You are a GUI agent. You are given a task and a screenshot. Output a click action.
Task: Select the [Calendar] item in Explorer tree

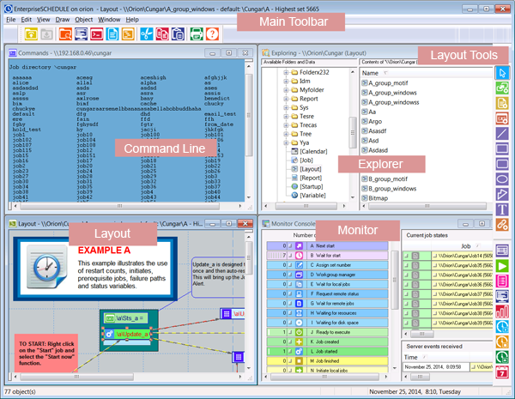(313, 151)
